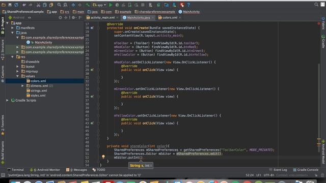
Task: Click the Debug app bug icon
Action: [x=117, y=5]
